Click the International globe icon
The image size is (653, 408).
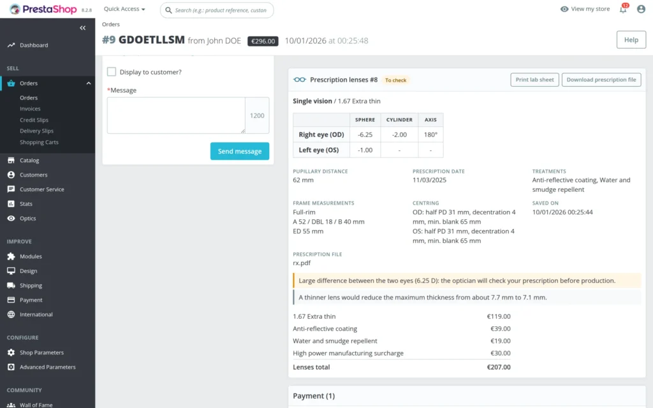click(x=11, y=314)
